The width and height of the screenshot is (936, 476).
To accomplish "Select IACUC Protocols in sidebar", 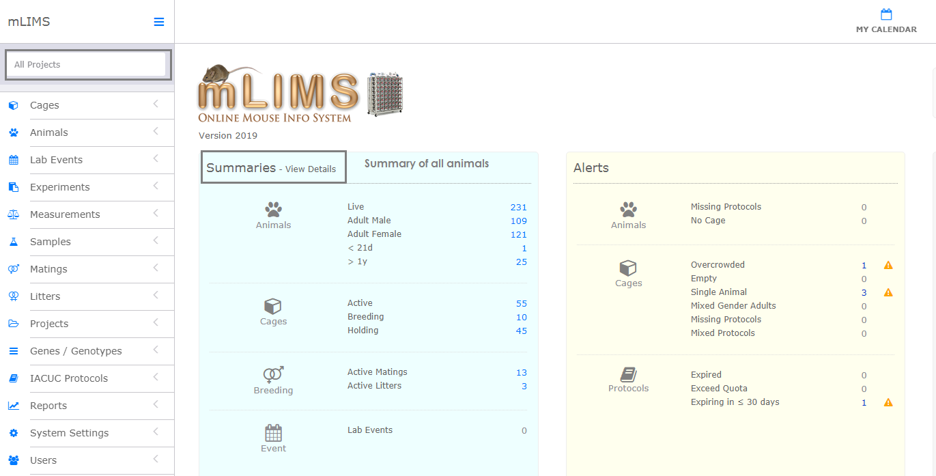I will (69, 378).
